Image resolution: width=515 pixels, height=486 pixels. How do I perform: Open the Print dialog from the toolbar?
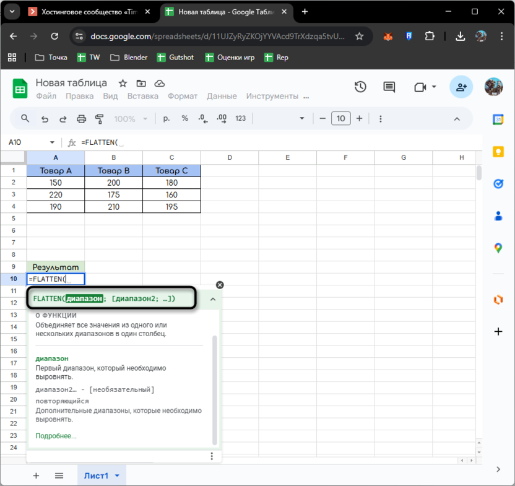[x=81, y=119]
